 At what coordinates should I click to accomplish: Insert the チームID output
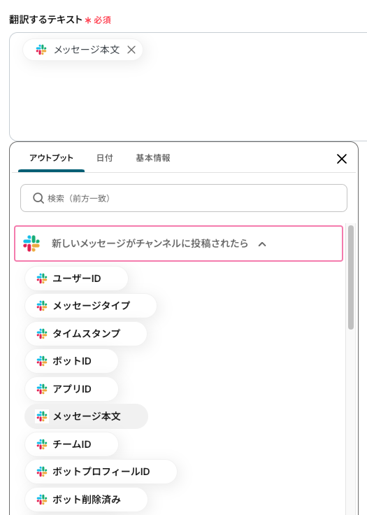click(x=71, y=444)
